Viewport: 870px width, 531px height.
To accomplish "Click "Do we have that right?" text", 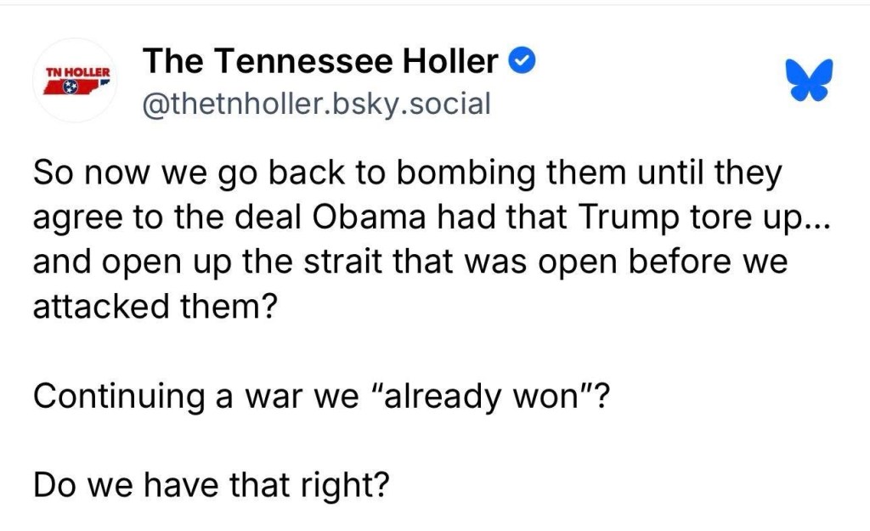I will point(211,484).
